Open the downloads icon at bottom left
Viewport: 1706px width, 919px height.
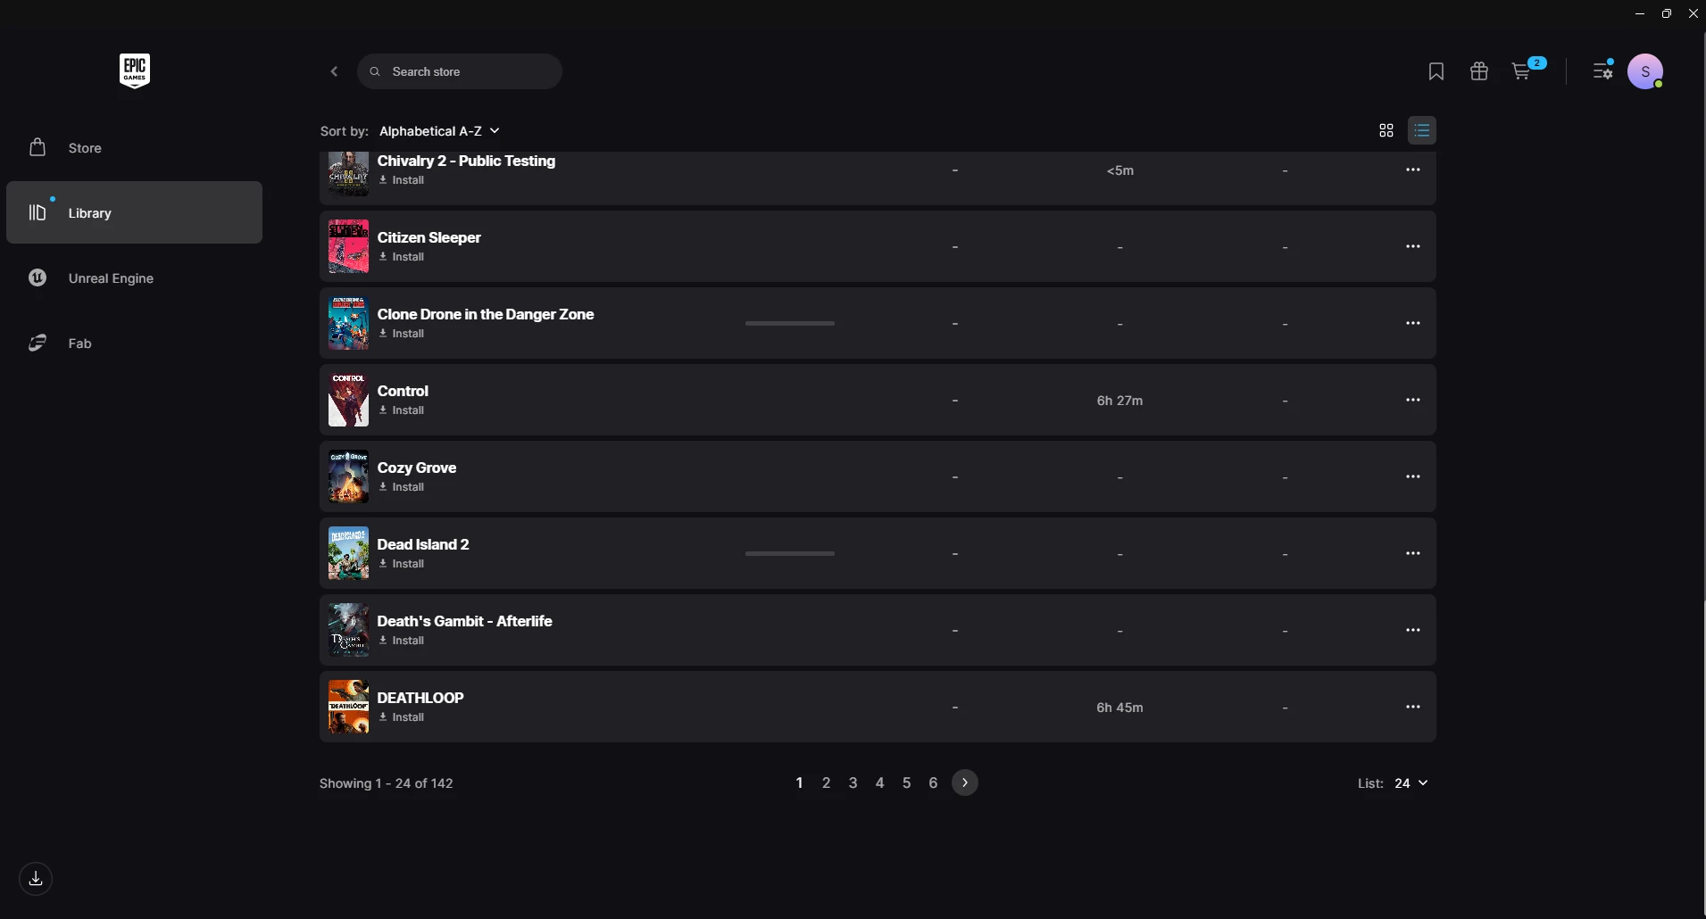click(x=36, y=879)
